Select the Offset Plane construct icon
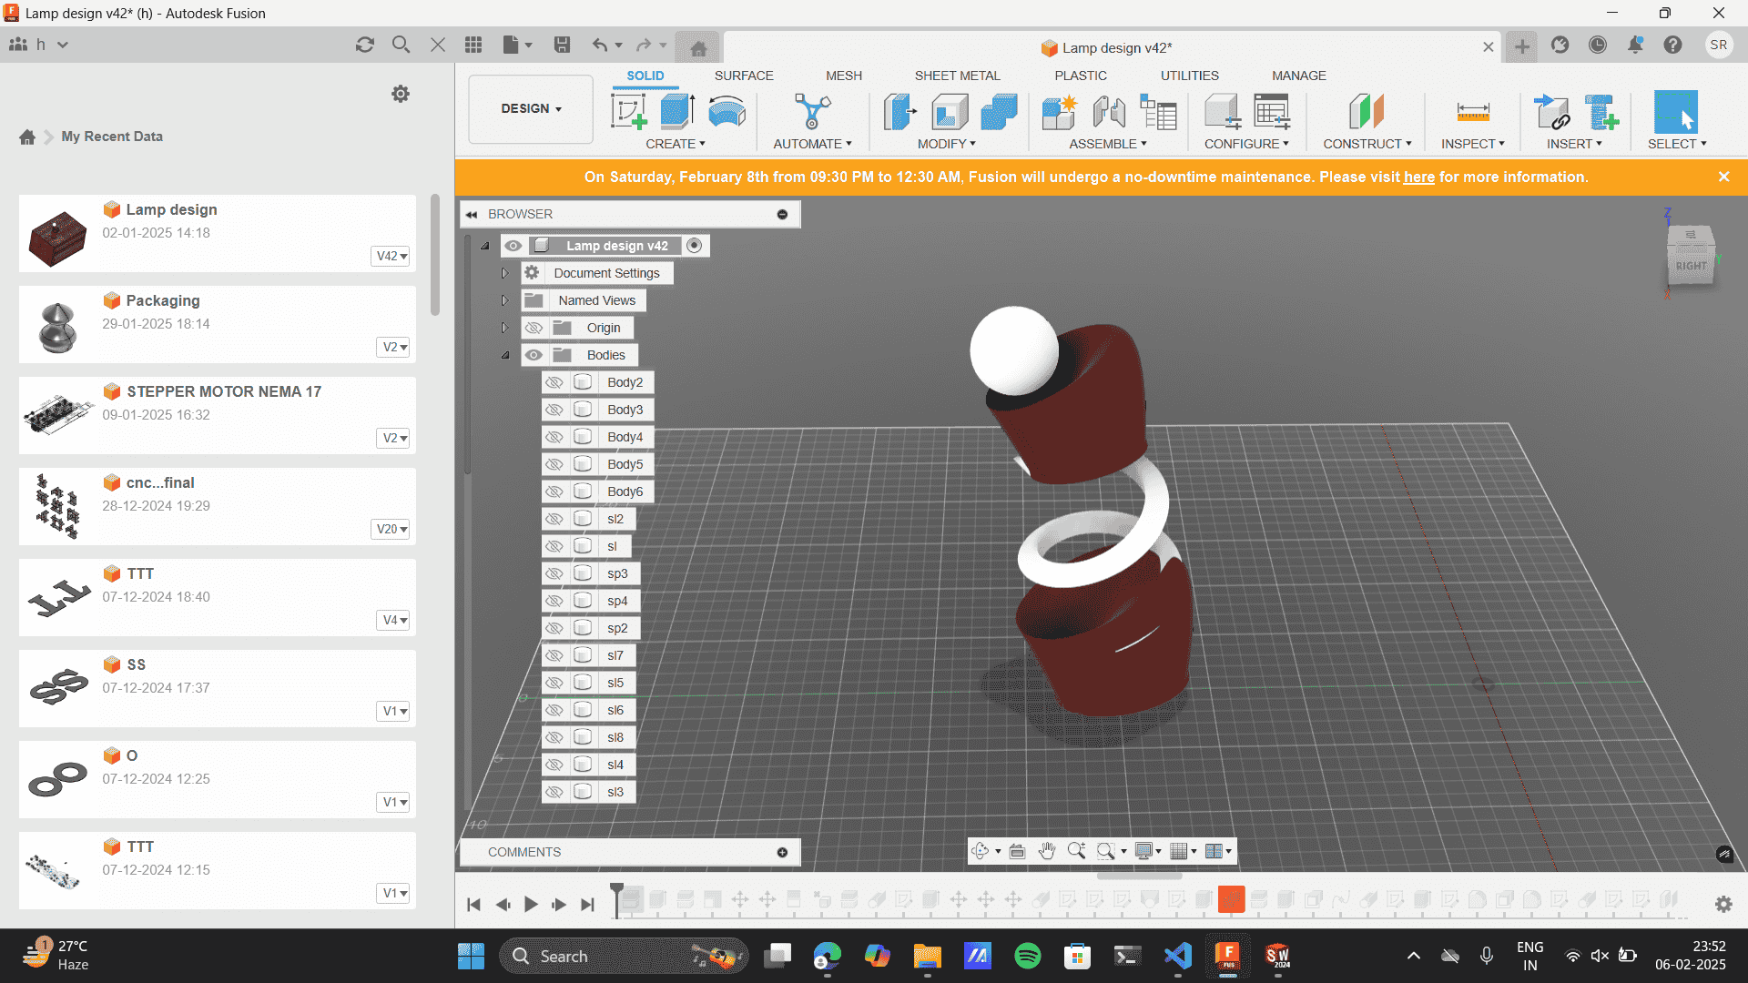This screenshot has height=983, width=1748. pos(1366,112)
